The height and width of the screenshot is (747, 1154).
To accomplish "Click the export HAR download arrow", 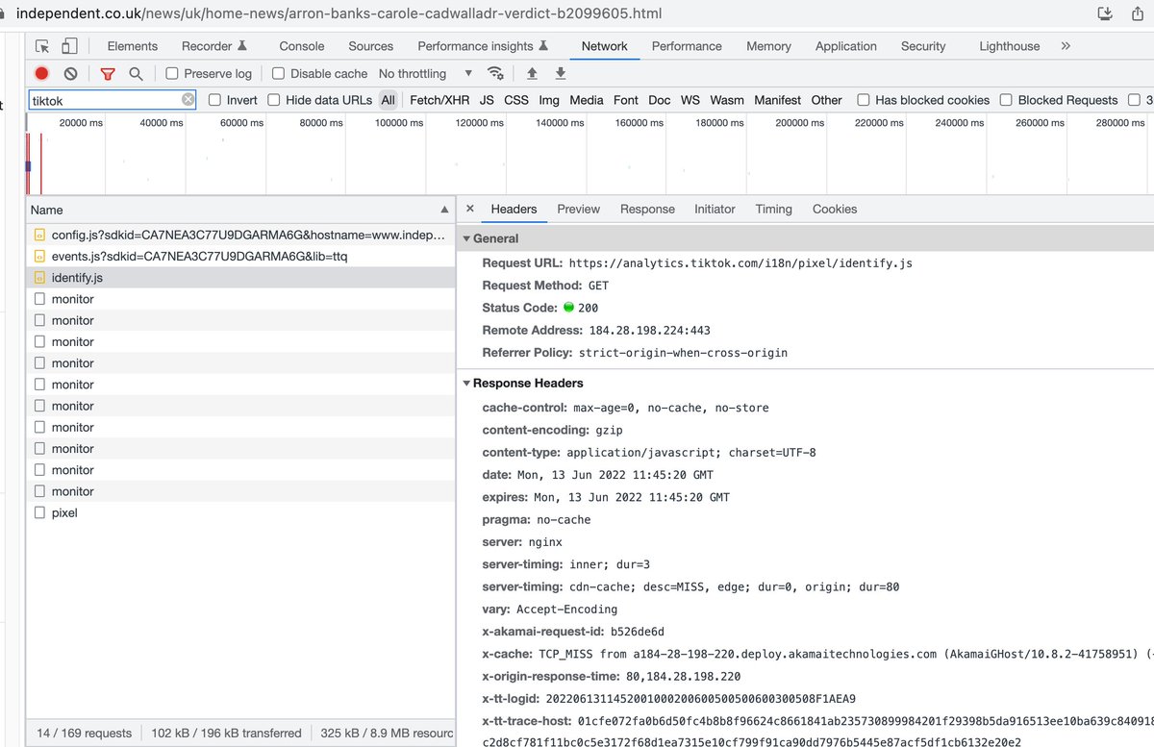I will coord(561,73).
